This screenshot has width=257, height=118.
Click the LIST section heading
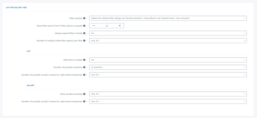[29, 51]
